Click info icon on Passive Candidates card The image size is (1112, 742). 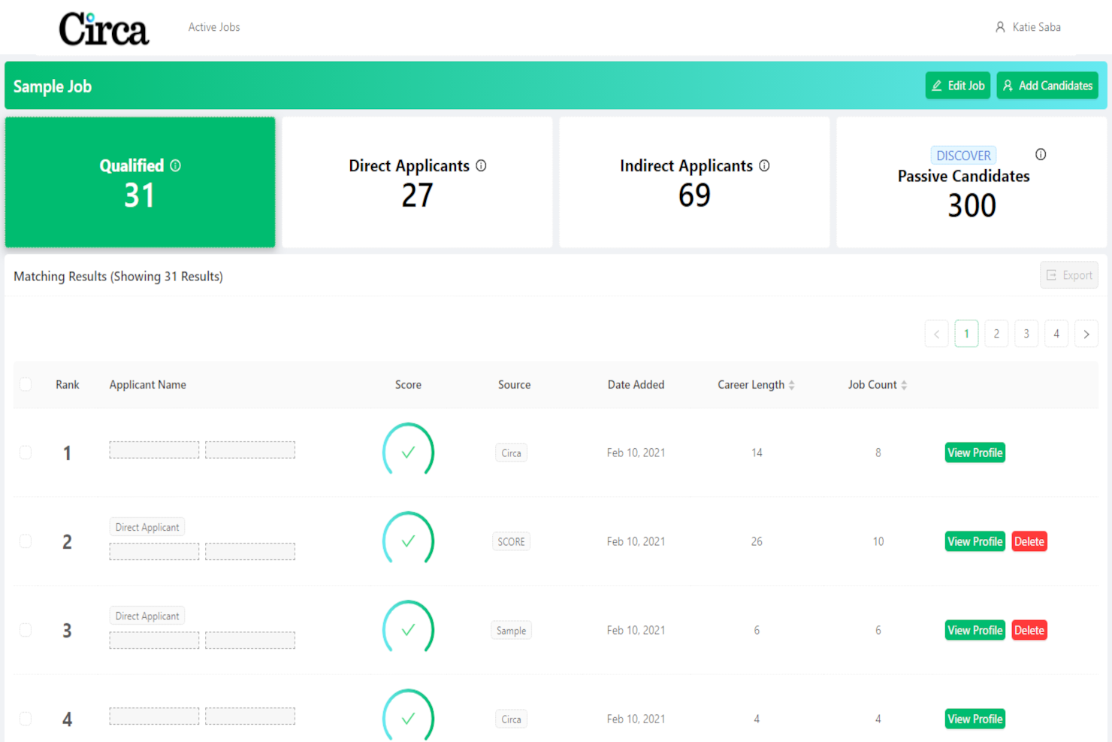(1041, 154)
